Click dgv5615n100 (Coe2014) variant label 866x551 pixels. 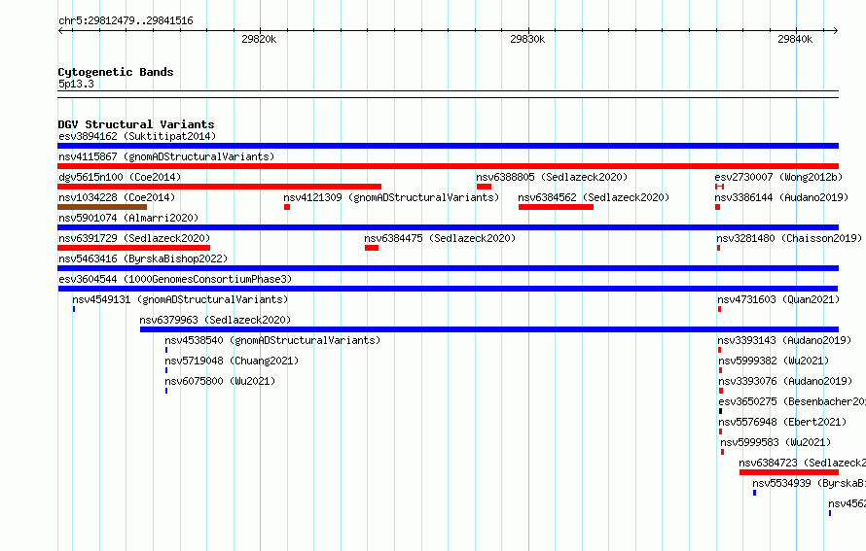[120, 177]
